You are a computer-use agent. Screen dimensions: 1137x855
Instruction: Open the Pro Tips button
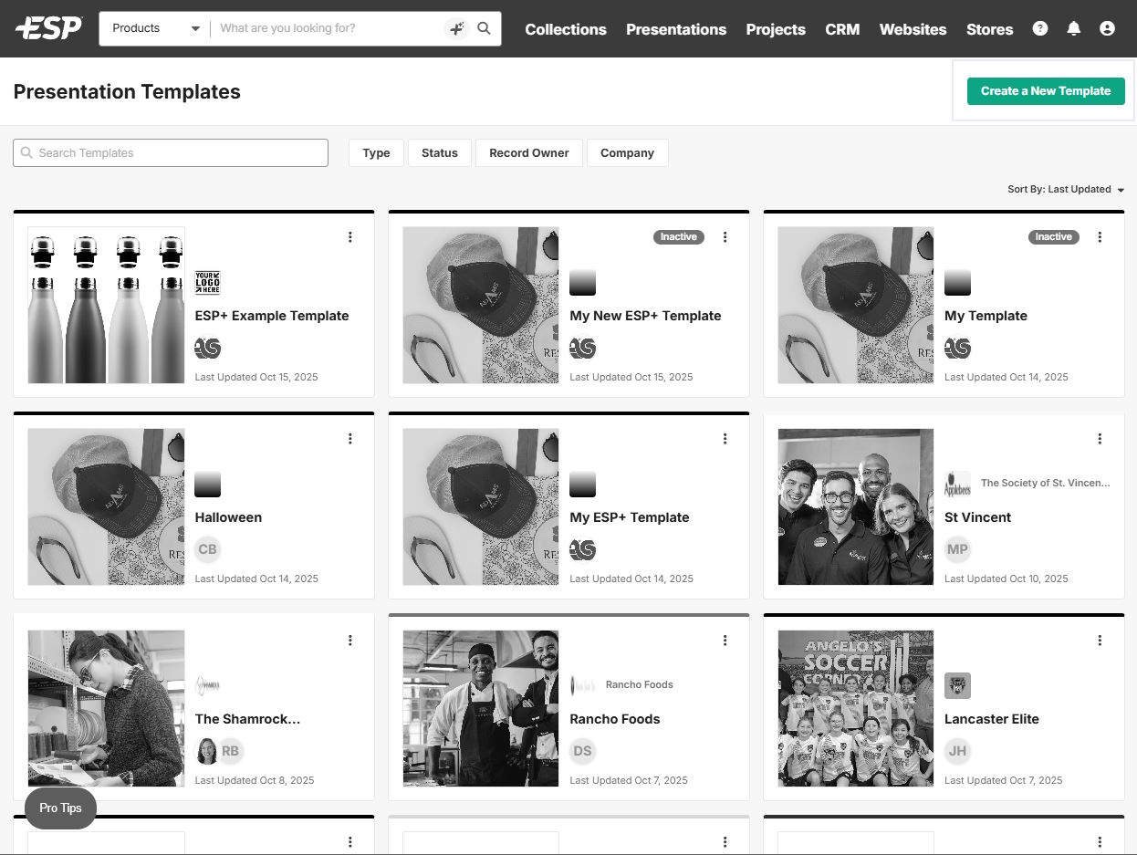[60, 808]
